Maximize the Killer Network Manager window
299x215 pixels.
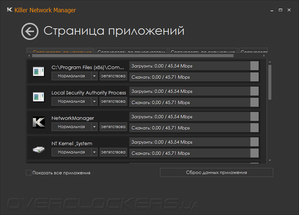point(280,10)
